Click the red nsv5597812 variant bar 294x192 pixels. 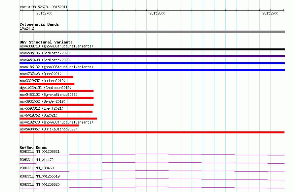(x=56, y=112)
